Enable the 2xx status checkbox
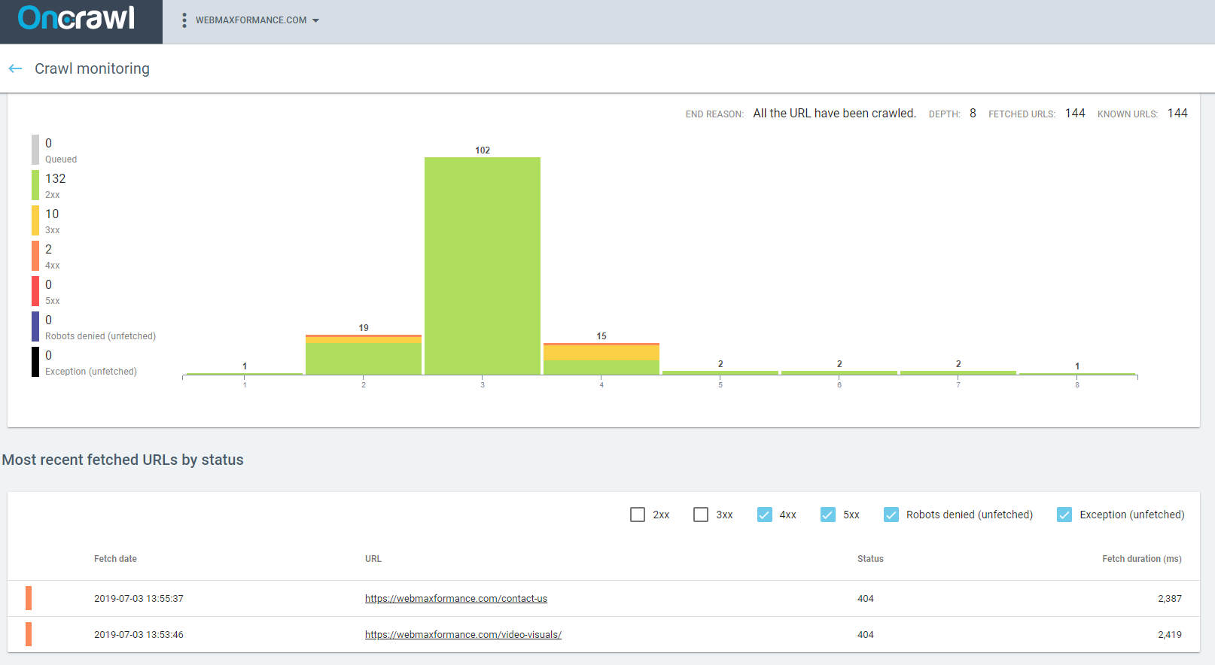This screenshot has height=665, width=1215. point(638,515)
